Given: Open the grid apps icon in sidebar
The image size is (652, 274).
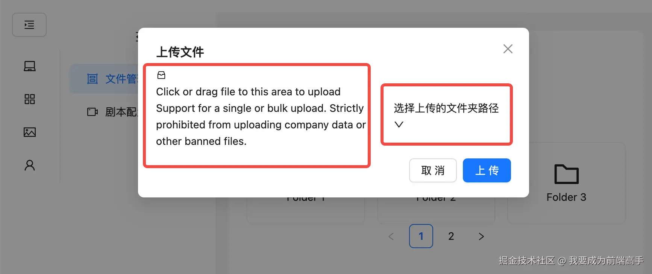Looking at the screenshot, I should [30, 99].
